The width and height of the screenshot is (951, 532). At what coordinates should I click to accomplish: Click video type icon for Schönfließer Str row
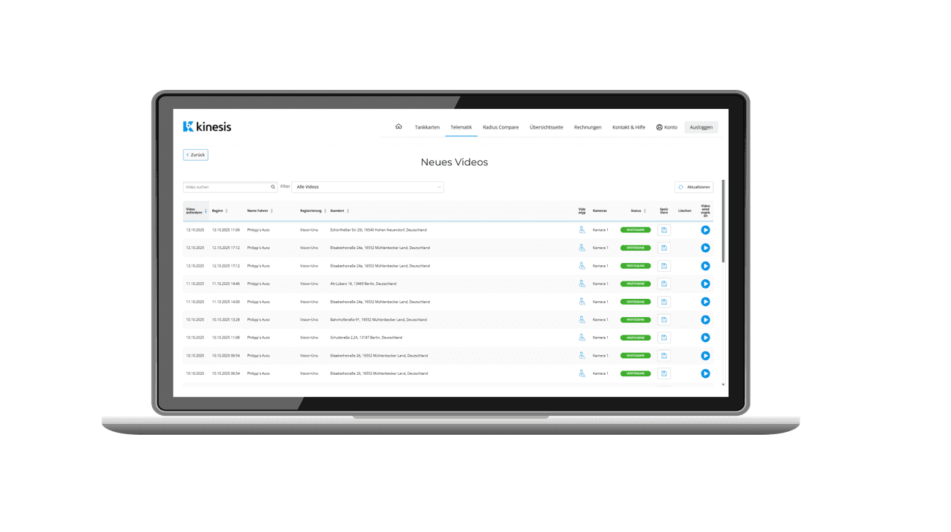click(582, 230)
